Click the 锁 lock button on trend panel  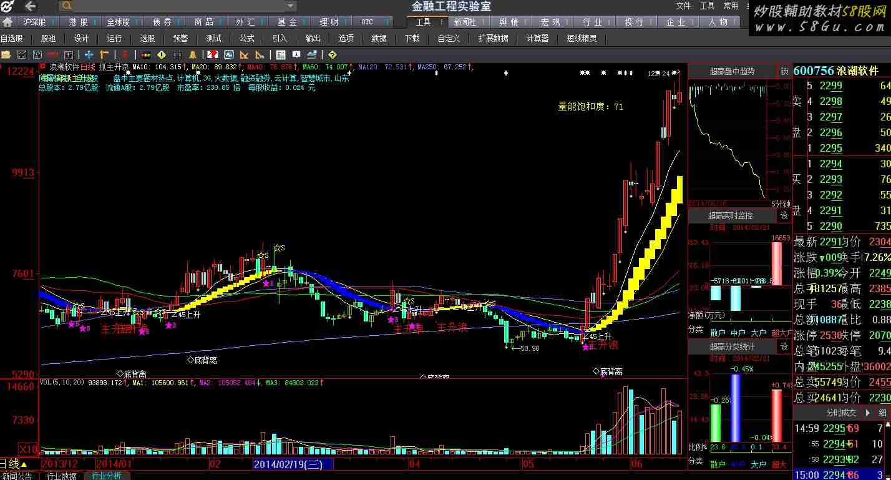pos(784,71)
